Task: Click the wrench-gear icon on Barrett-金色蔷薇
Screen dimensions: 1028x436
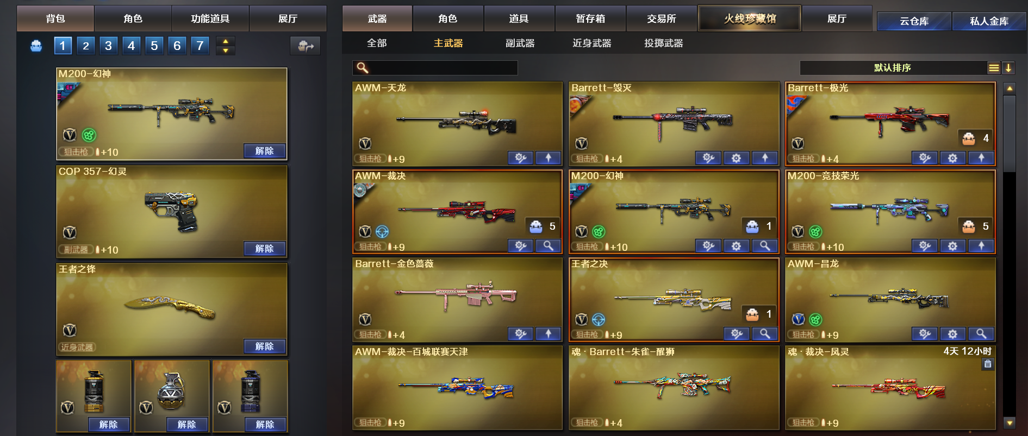Action: (x=520, y=334)
